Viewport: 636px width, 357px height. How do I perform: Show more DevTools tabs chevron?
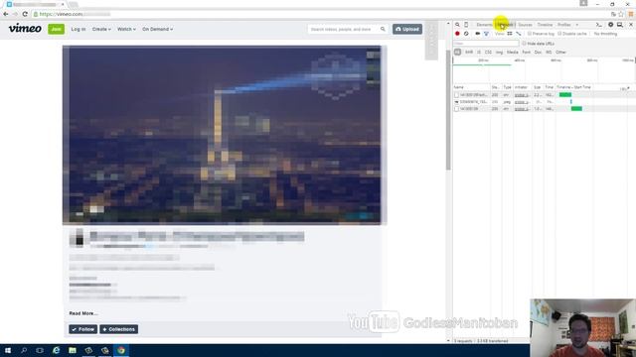click(576, 25)
